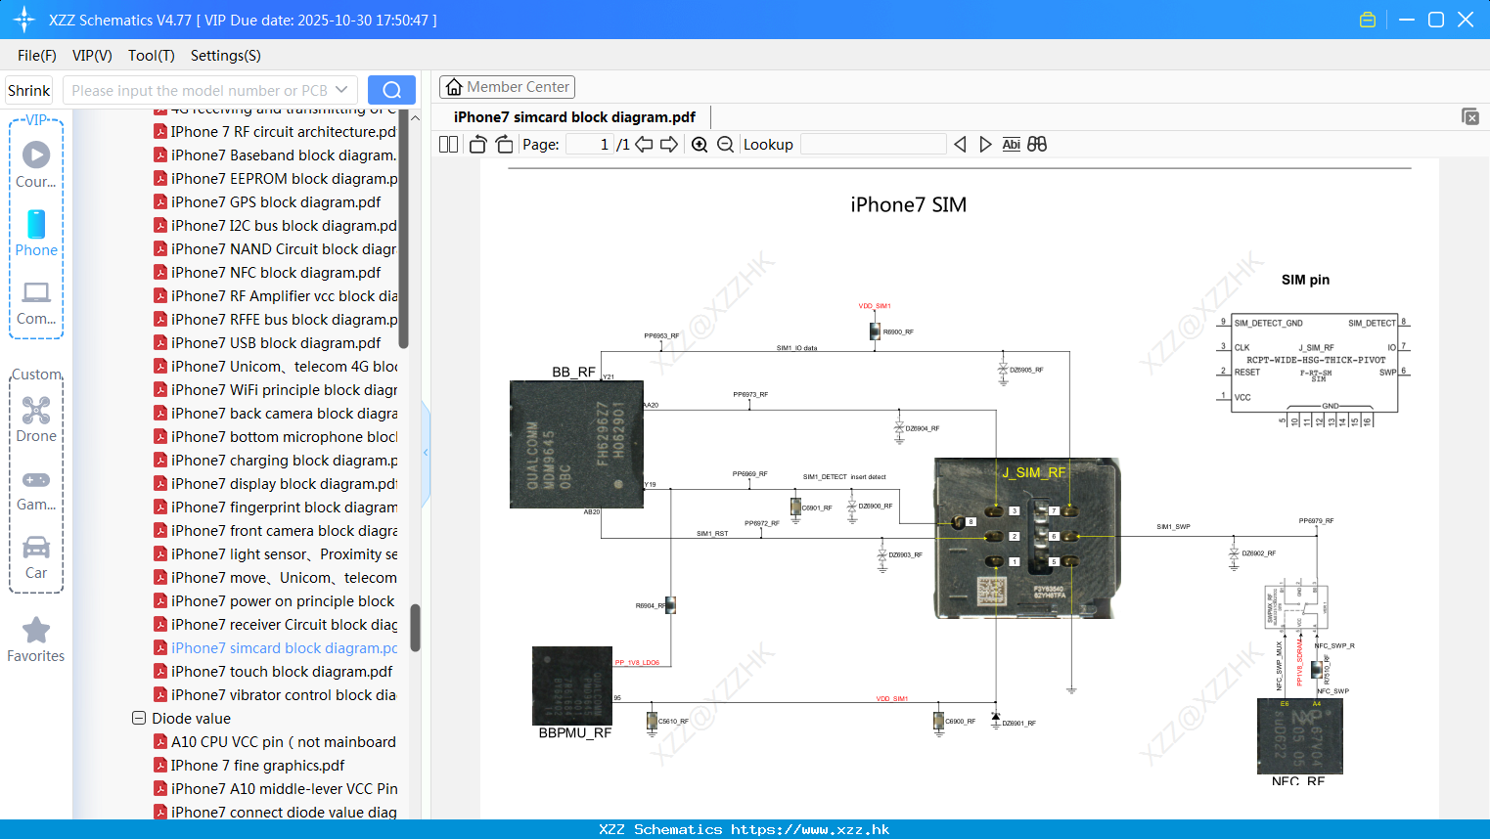Image resolution: width=1490 pixels, height=839 pixels.
Task: Click the file tree scroll-up arrow
Action: pyautogui.click(x=415, y=118)
